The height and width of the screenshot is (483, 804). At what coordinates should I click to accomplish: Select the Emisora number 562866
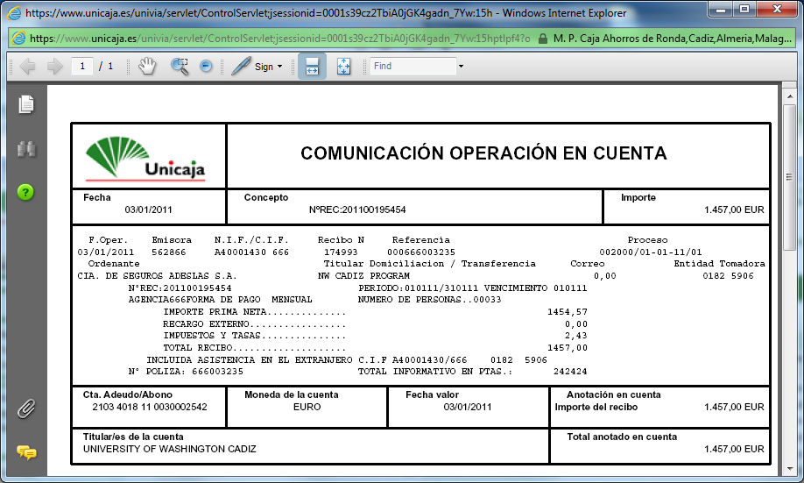tap(169, 252)
